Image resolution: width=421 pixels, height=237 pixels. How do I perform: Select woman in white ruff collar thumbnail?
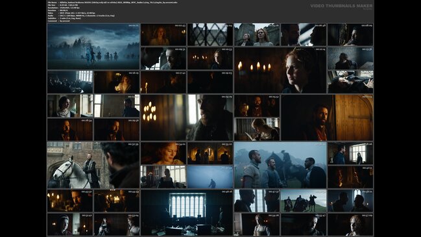click(x=70, y=106)
